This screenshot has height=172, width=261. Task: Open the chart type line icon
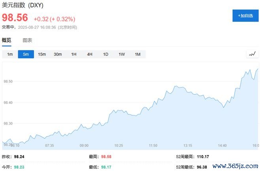tap(252, 54)
